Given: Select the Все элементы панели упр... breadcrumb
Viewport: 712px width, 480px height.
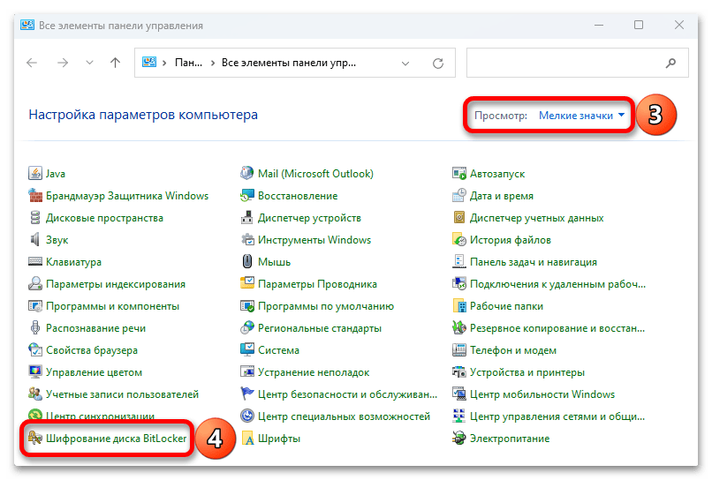Looking at the screenshot, I should 289,63.
